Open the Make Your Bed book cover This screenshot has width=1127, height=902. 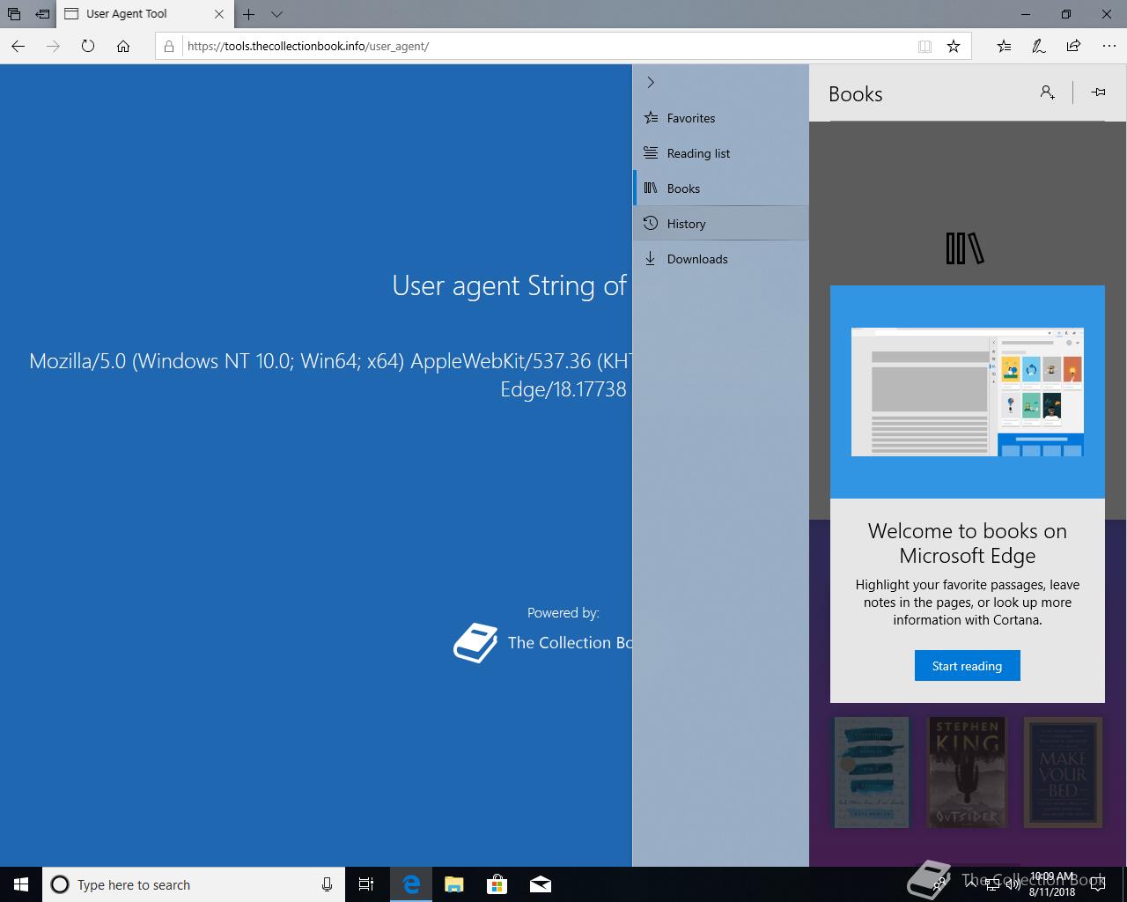point(1063,772)
